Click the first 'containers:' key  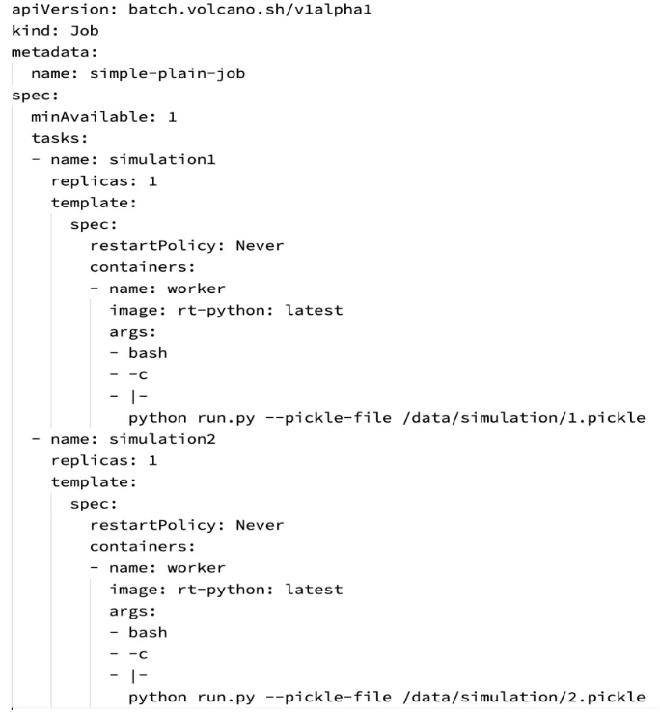(x=142, y=267)
